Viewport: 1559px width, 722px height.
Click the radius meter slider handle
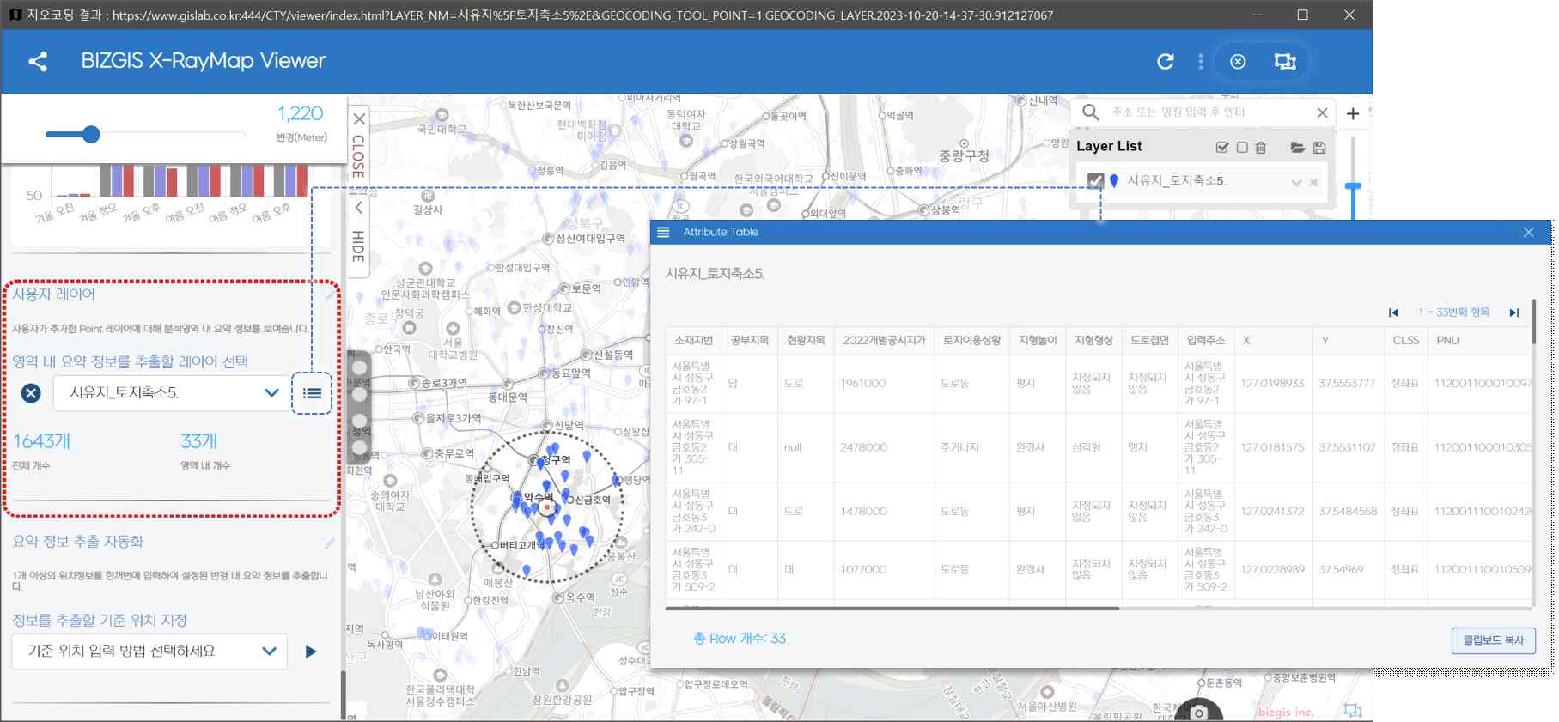click(x=91, y=134)
